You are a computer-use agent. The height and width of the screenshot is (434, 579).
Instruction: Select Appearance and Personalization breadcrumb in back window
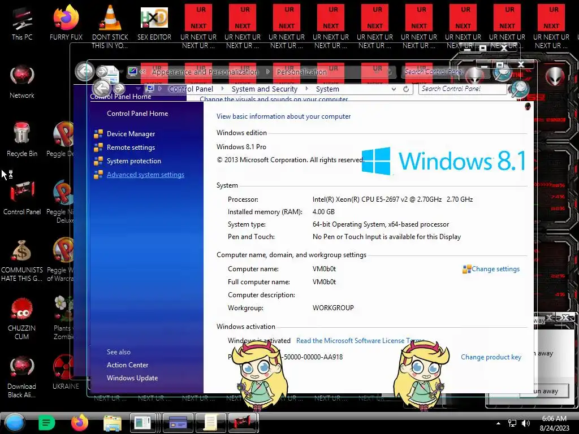pyautogui.click(x=205, y=72)
